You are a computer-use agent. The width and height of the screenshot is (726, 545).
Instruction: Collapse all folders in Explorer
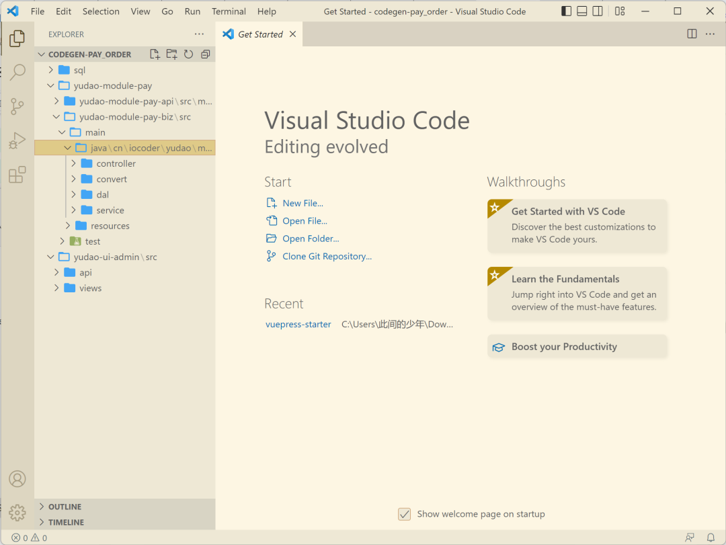tap(206, 54)
